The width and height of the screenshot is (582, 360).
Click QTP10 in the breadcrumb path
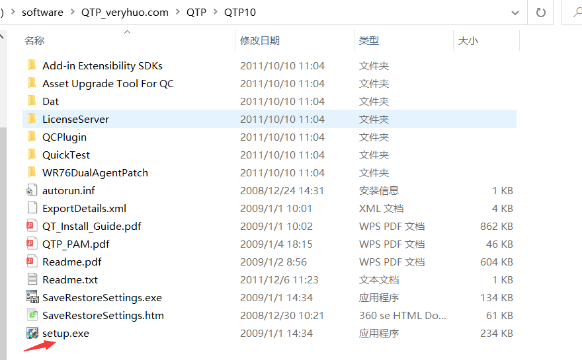(240, 13)
